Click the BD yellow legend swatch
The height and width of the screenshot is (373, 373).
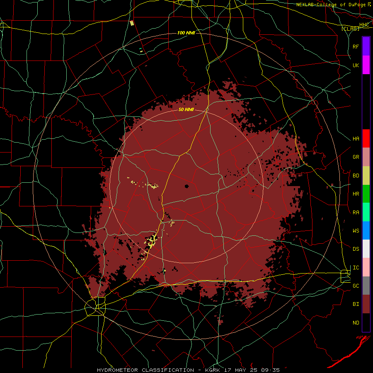pyautogui.click(x=366, y=176)
